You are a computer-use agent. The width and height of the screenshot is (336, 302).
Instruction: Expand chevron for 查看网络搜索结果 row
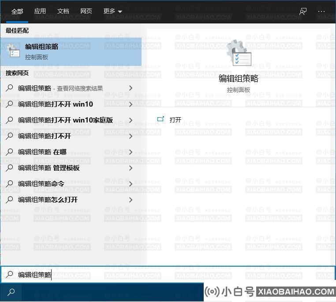(131, 88)
